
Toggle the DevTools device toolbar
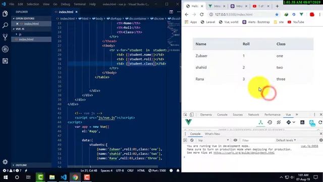(192, 115)
